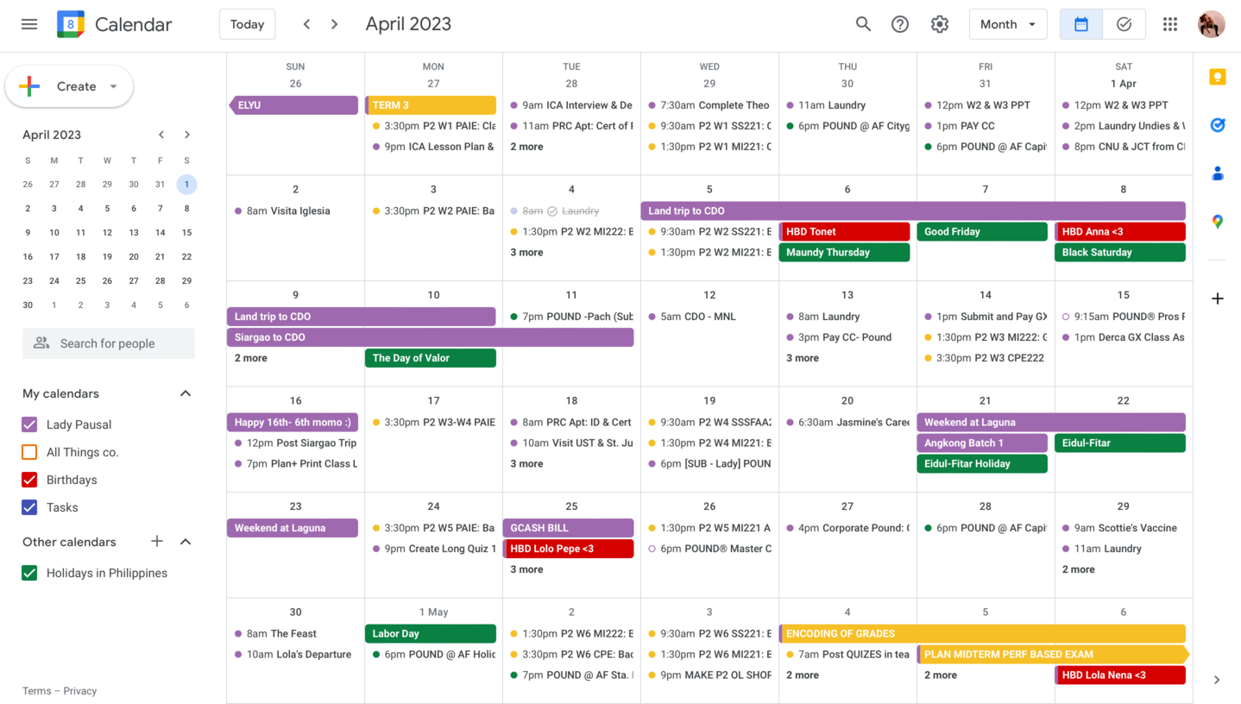Toggle Lady Pausal calendar checkbox
The width and height of the screenshot is (1241, 704).
(29, 424)
